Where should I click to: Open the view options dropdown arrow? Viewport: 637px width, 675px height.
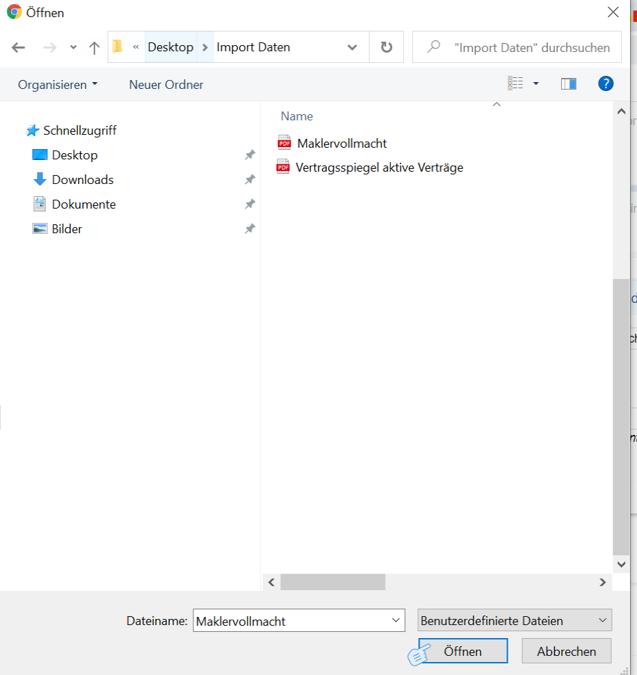[536, 84]
